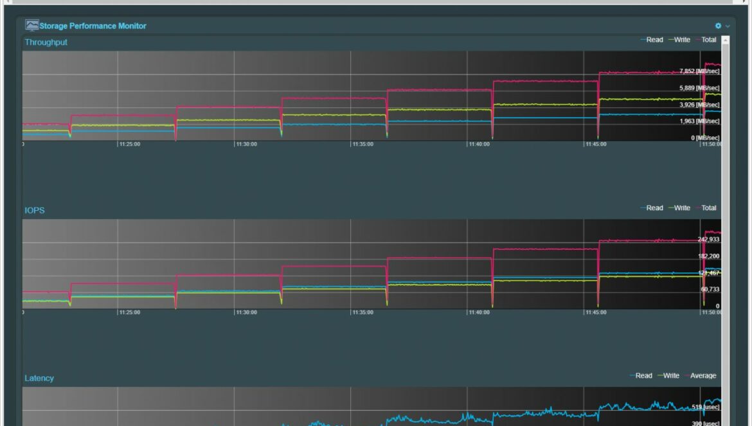
Task: Click the 182,200 IOPS axis value
Action: click(x=708, y=256)
